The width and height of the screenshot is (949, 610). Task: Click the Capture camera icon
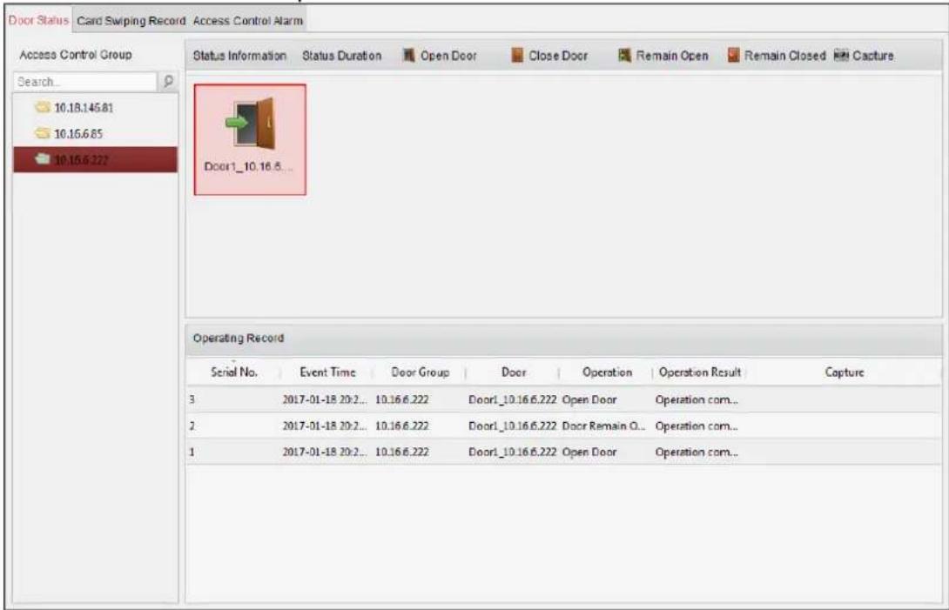tap(841, 56)
